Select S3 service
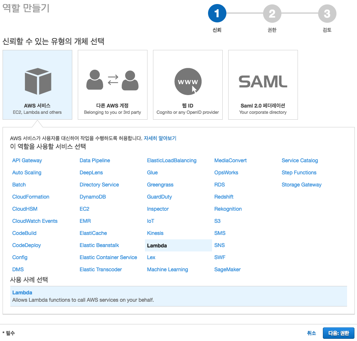Image resolution: width=357 pixels, height=341 pixels. click(x=218, y=221)
